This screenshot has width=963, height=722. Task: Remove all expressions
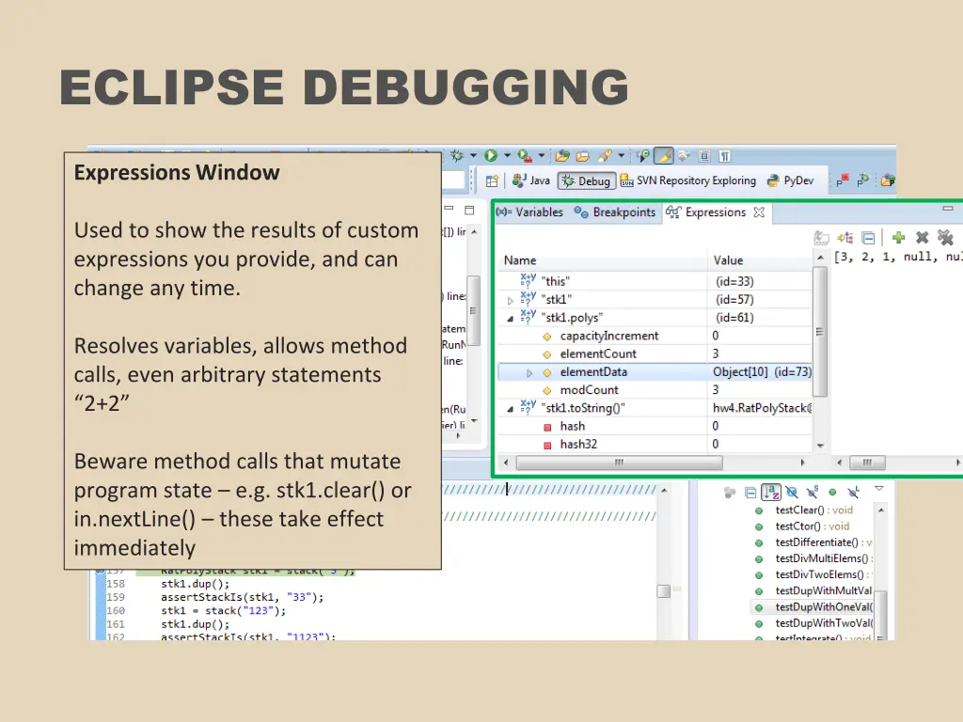(944, 238)
